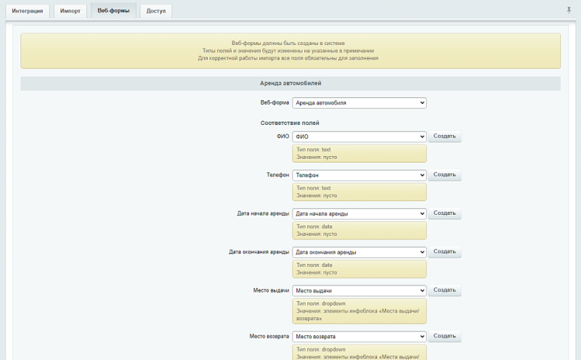Click the Соответствие полей heading
581x360 pixels.
[x=290, y=123]
